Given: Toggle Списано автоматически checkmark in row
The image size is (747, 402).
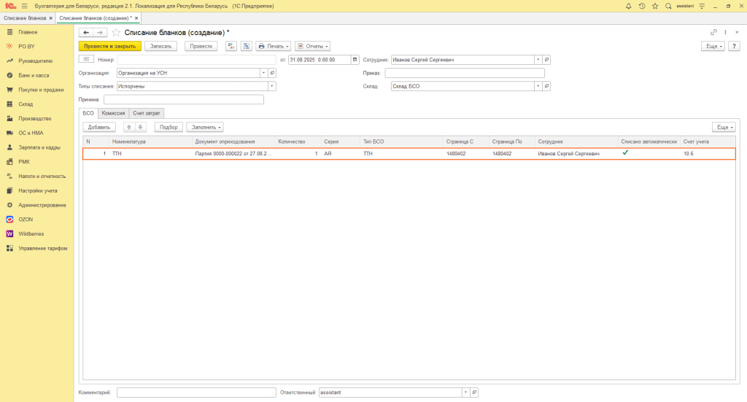Looking at the screenshot, I should [625, 153].
